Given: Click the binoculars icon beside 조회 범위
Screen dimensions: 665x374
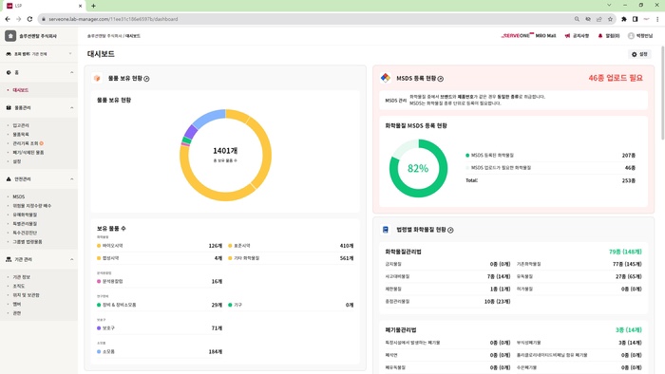Looking at the screenshot, I should tap(9, 54).
